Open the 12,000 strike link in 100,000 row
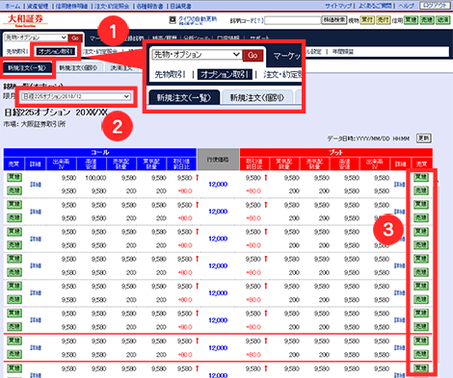Viewport: 453px width, 378px height. point(218,185)
